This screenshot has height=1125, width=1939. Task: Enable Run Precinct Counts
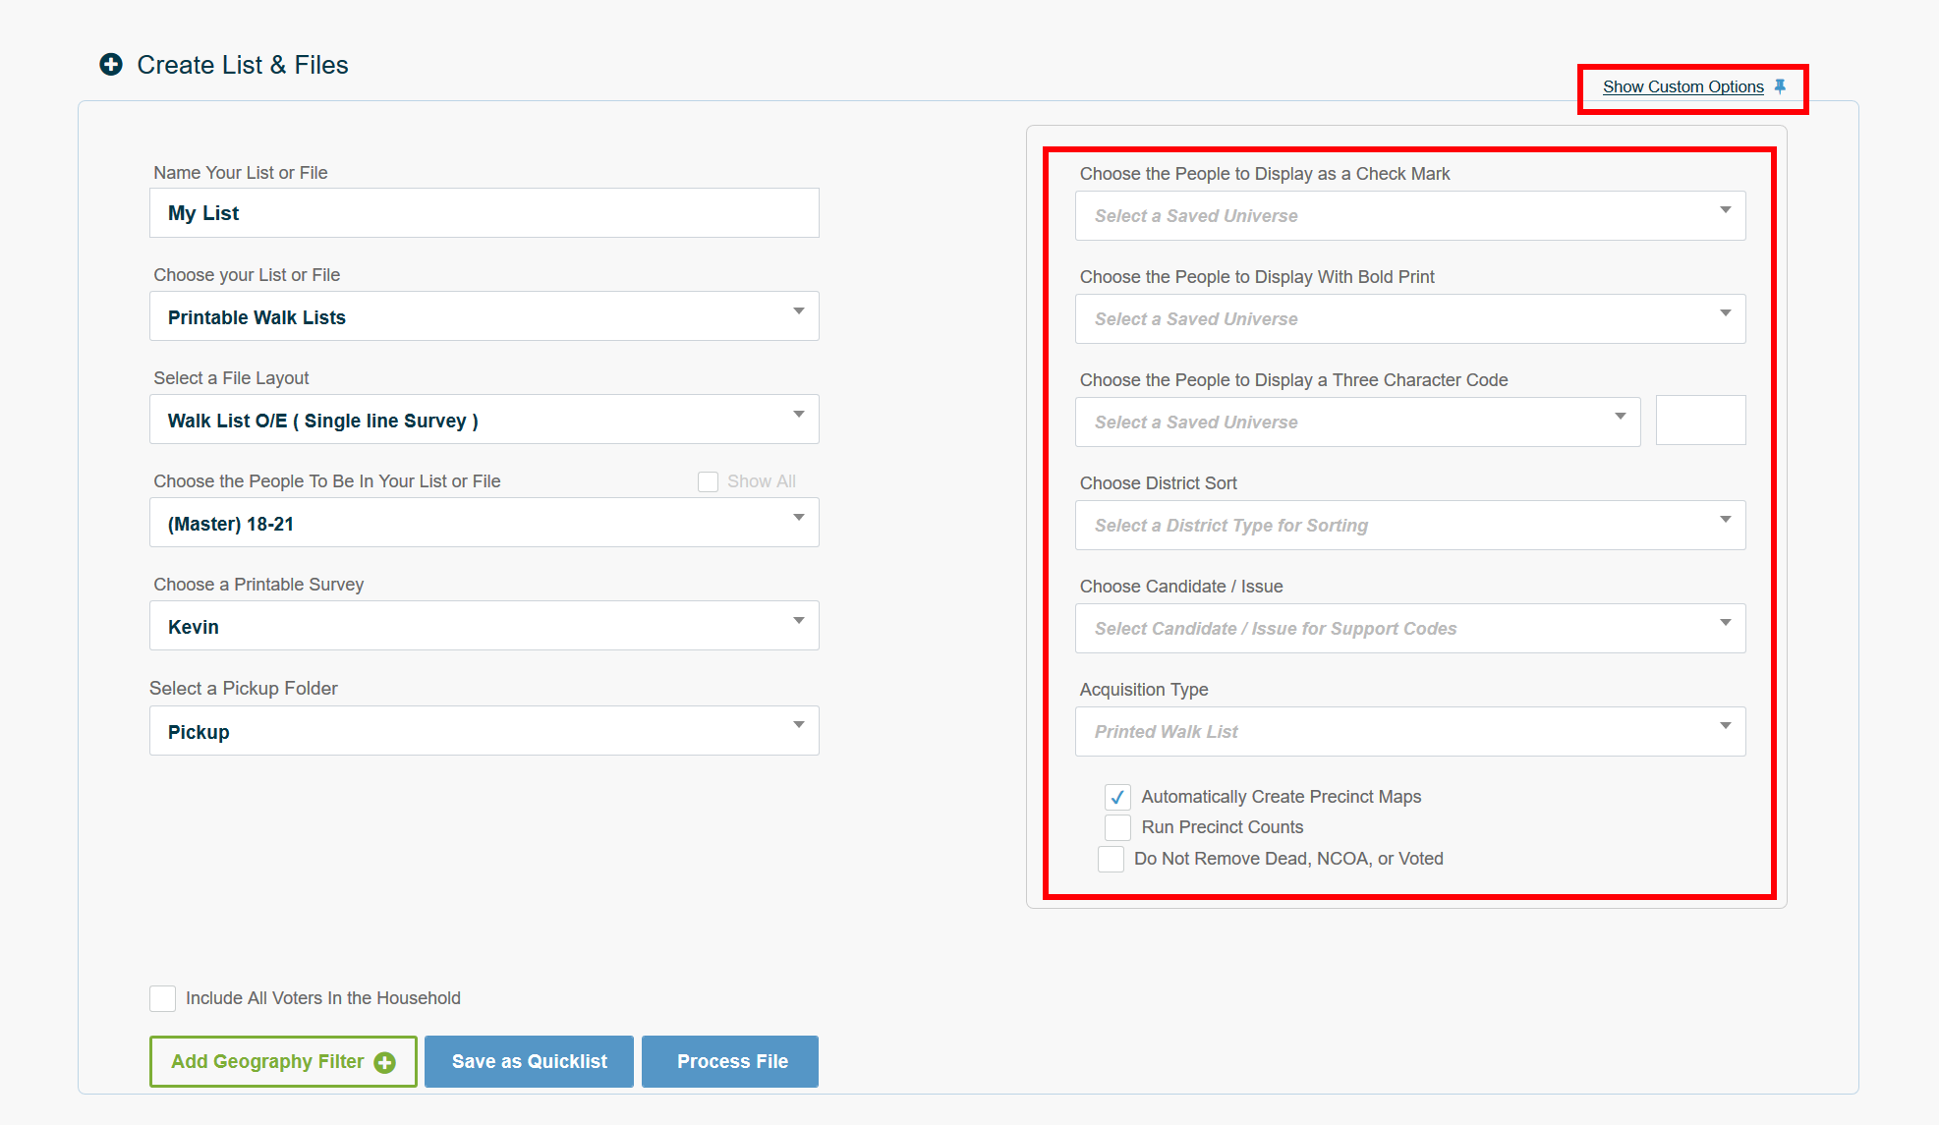[1116, 827]
